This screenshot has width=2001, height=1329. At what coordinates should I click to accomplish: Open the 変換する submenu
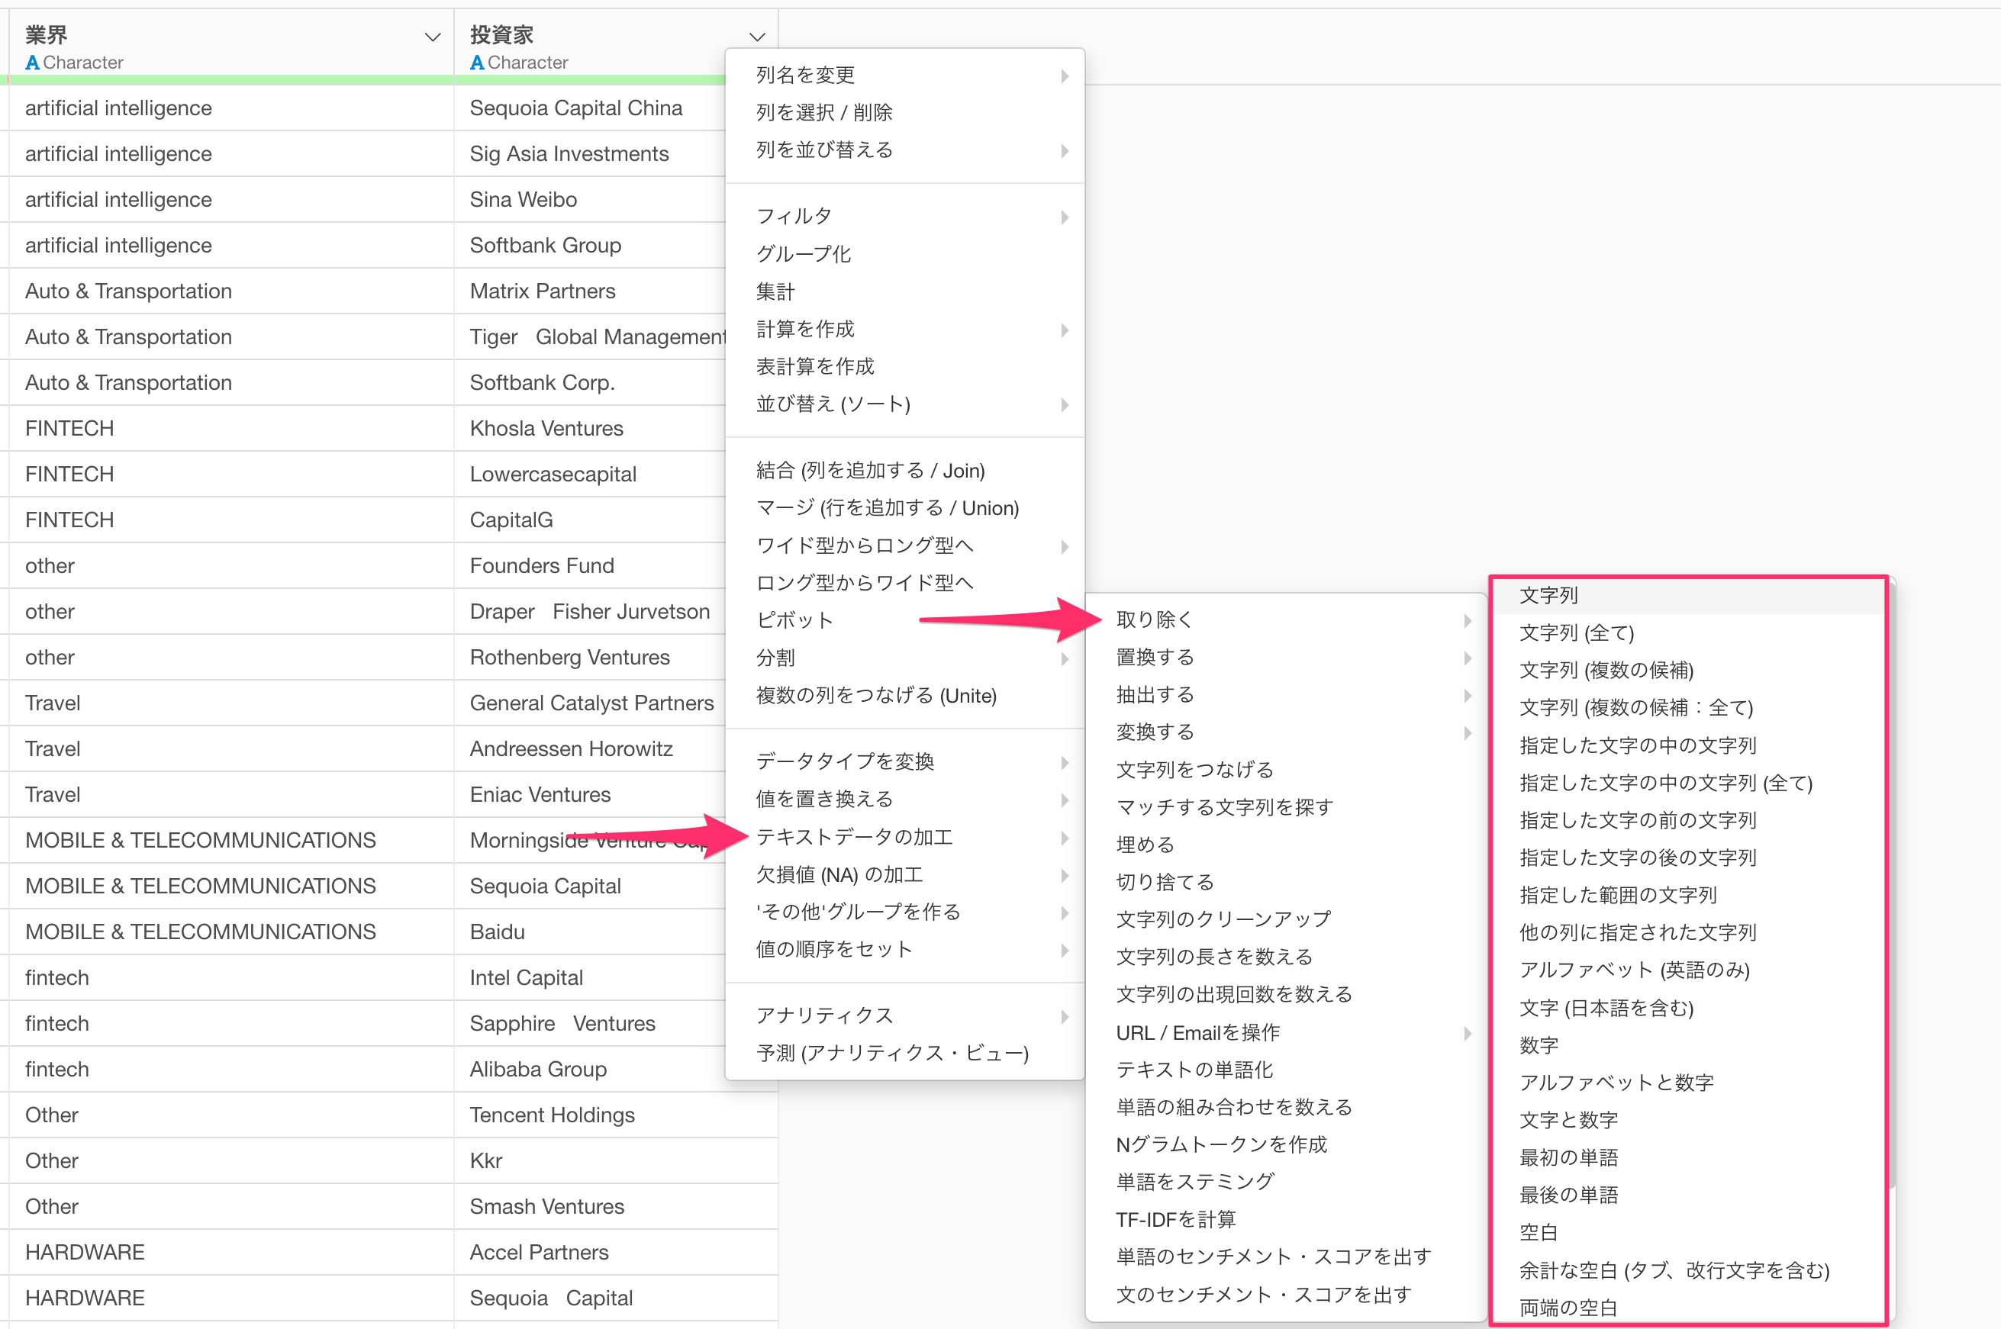pos(1286,732)
